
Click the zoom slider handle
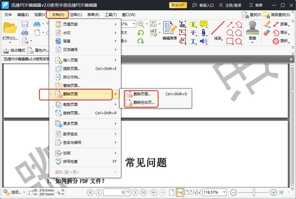(254, 192)
